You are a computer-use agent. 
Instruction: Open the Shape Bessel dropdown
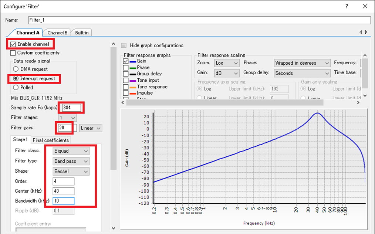click(71, 172)
